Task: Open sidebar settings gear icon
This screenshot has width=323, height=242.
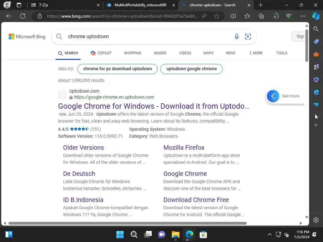Action: [x=316, y=220]
